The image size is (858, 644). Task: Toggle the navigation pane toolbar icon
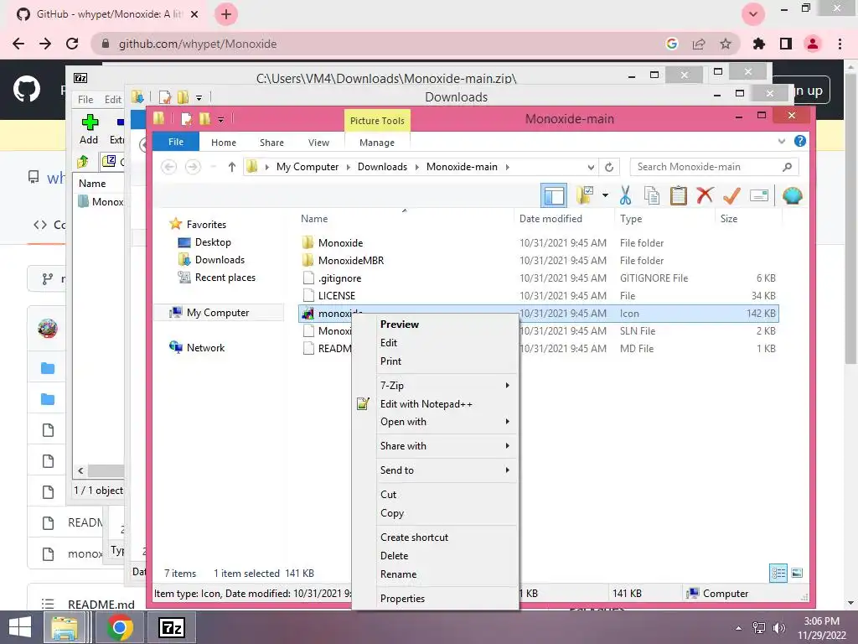pyautogui.click(x=553, y=195)
